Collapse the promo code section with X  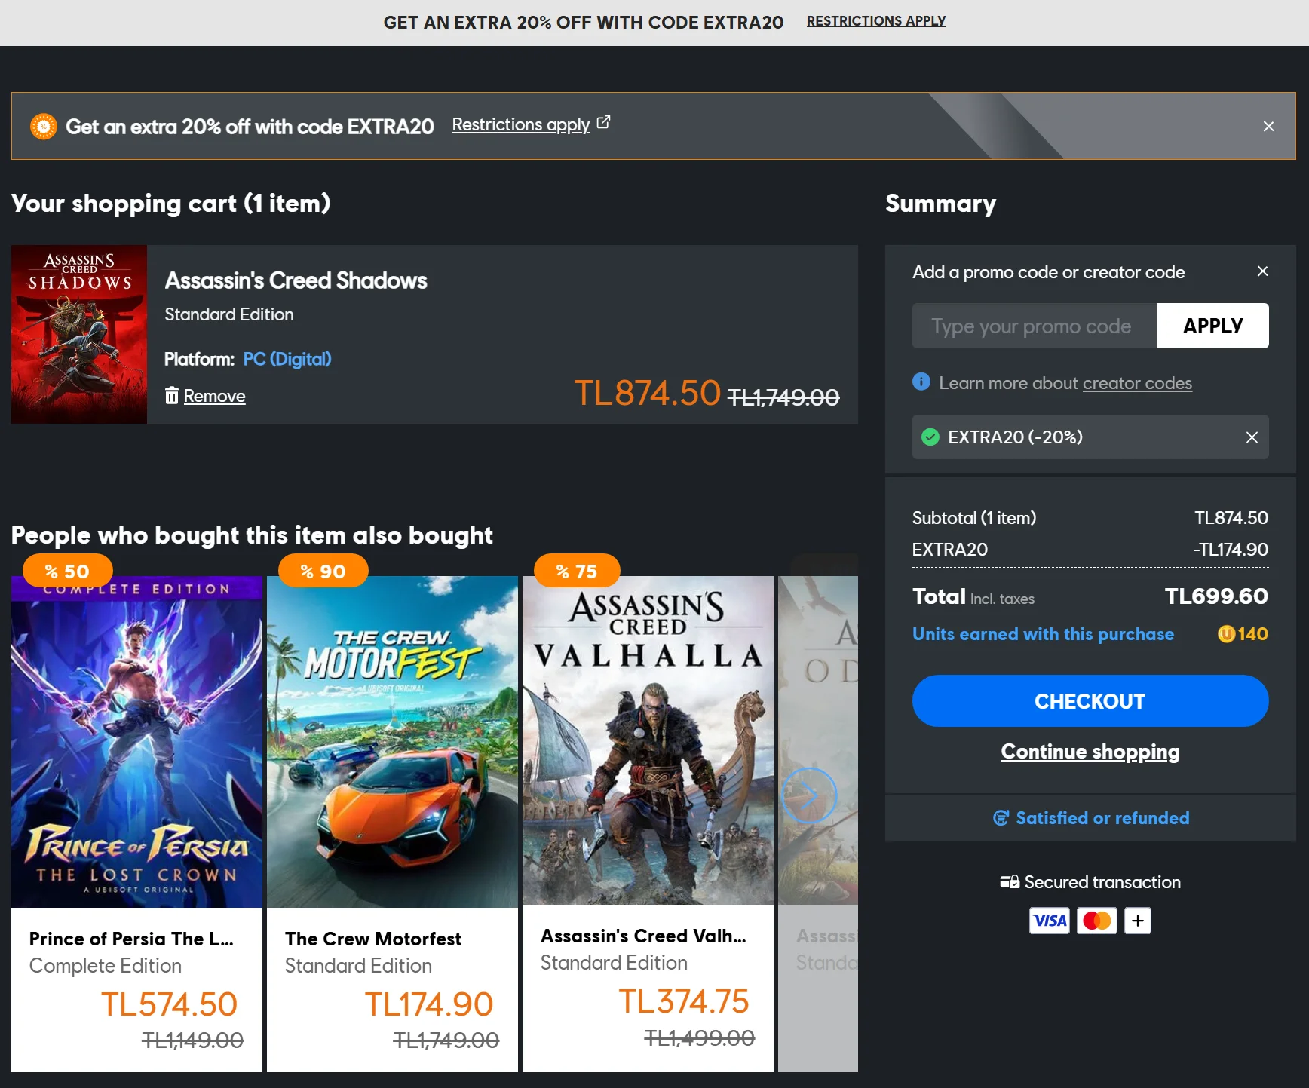(1262, 271)
